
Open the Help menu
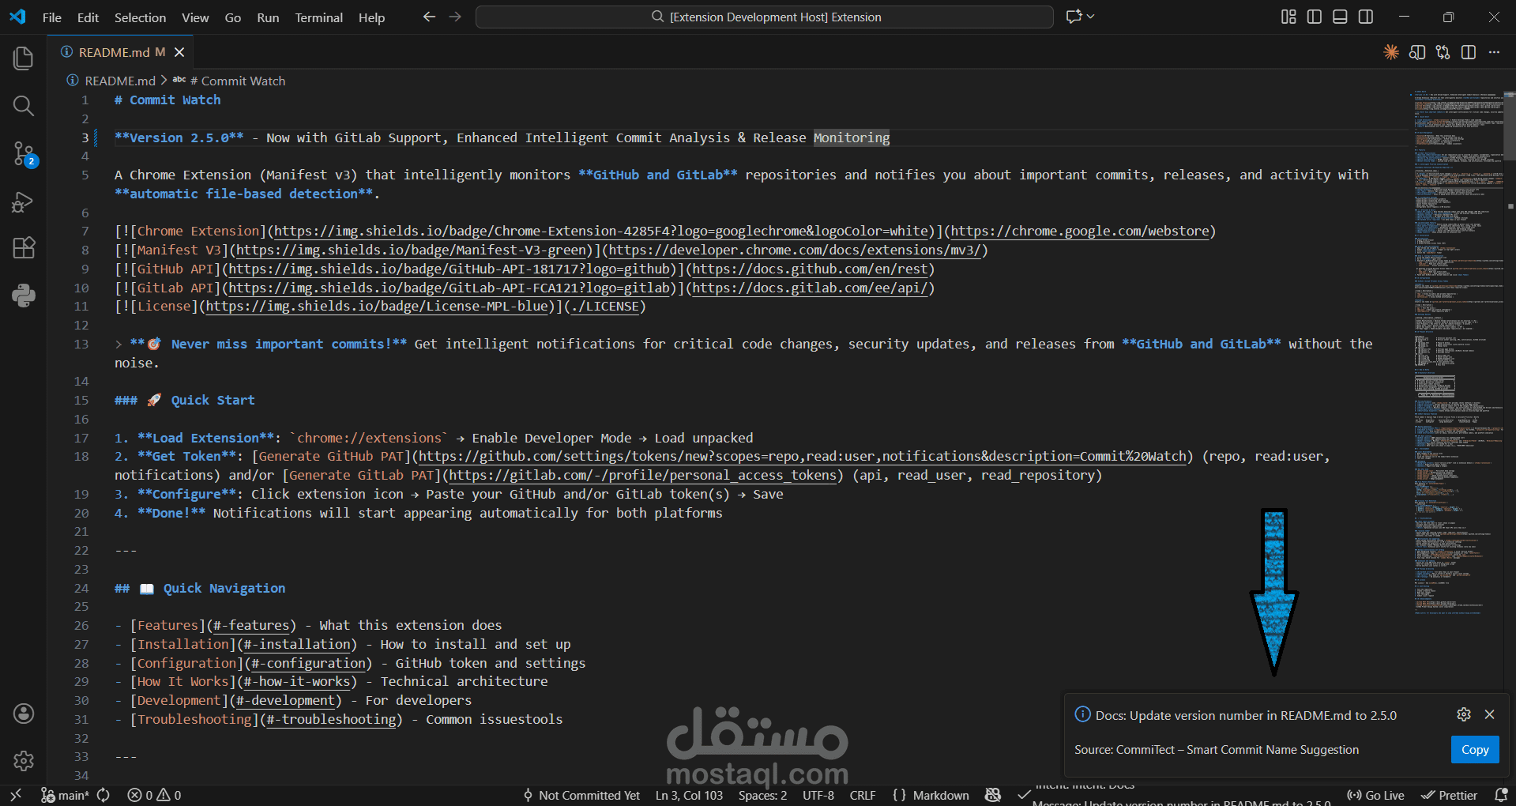[x=371, y=17]
